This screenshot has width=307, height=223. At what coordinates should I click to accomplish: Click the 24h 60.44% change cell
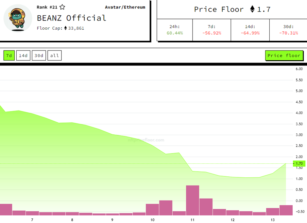(175, 30)
